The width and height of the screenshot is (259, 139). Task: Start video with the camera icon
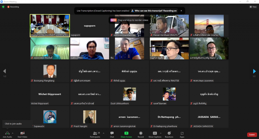click(22, 133)
